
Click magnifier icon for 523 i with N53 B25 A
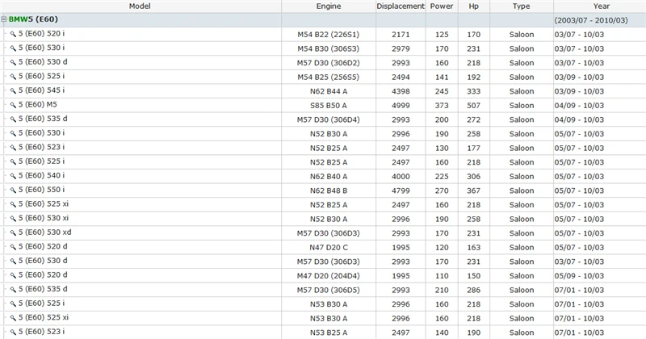click(13, 333)
